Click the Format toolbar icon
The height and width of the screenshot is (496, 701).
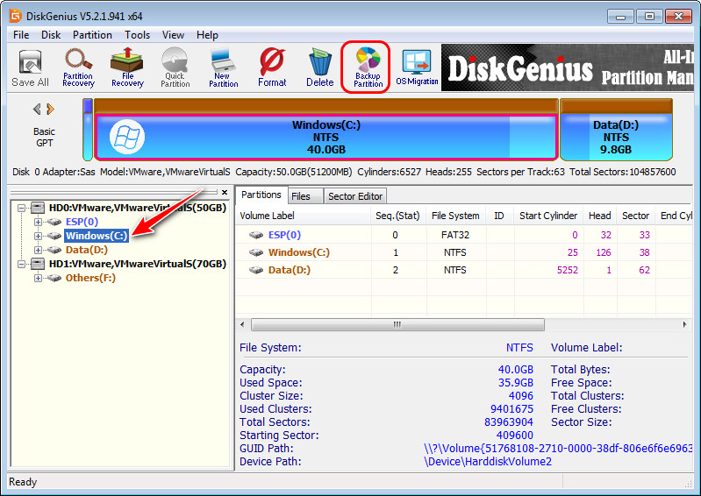point(272,67)
